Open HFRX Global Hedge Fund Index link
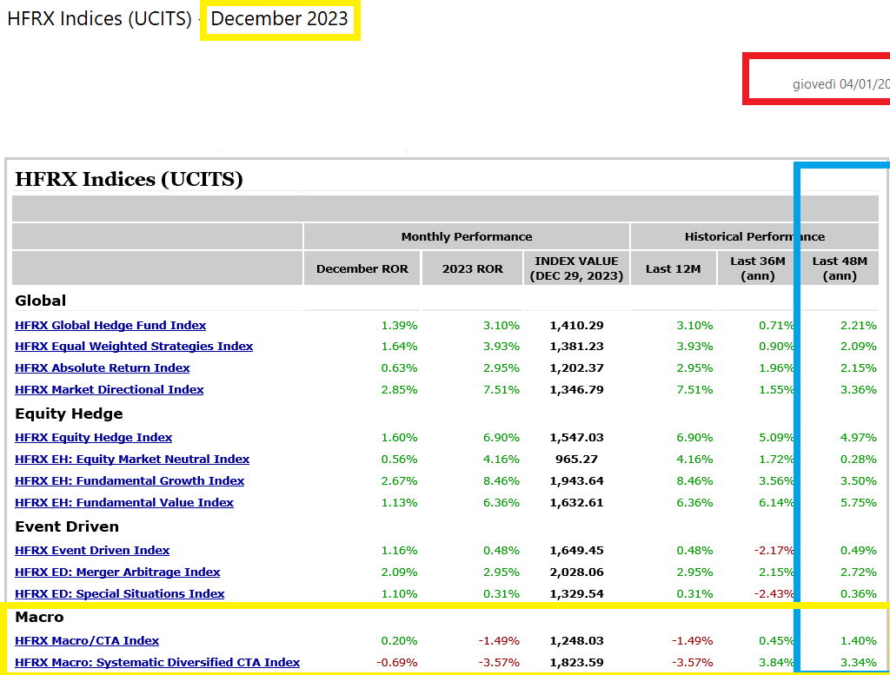This screenshot has width=890, height=675. pos(110,325)
